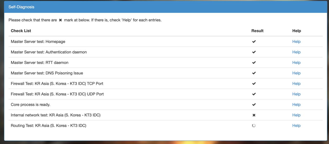Screen dimensions: 329x144
Task: Click checkmark icon for Homepage test
Action: point(254,41)
